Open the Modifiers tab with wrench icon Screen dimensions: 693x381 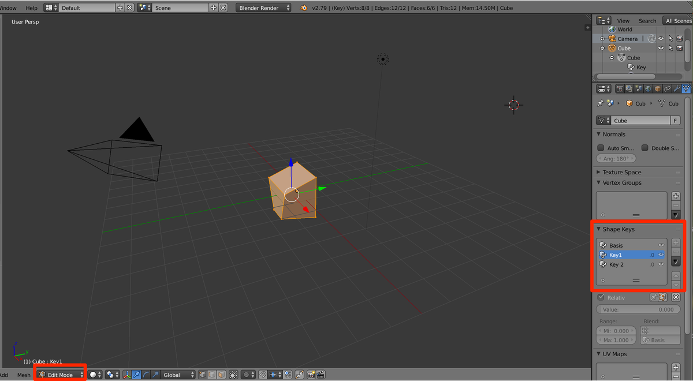pos(677,88)
